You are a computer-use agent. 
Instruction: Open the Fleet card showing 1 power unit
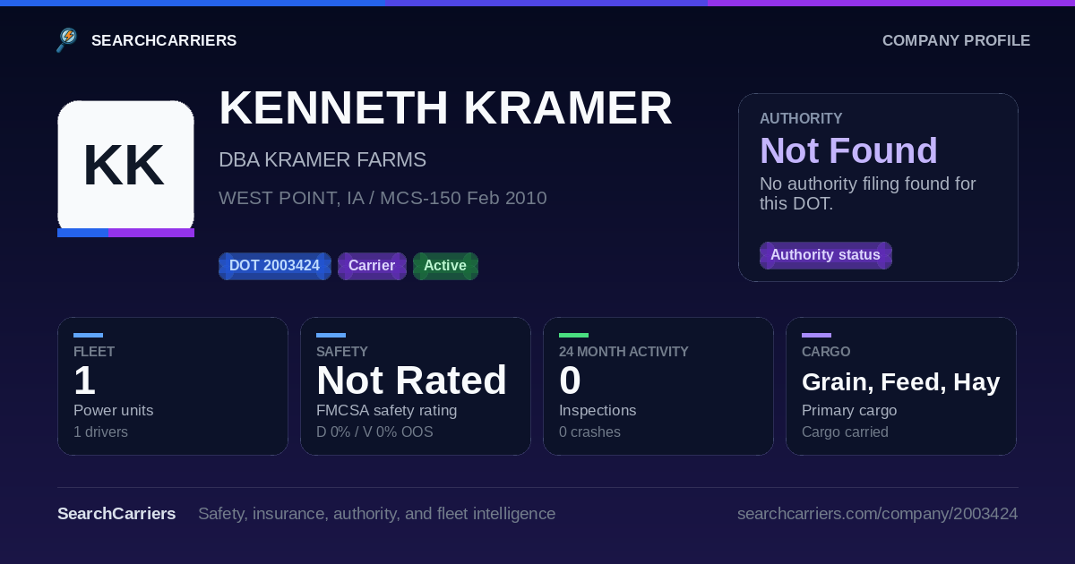click(173, 386)
